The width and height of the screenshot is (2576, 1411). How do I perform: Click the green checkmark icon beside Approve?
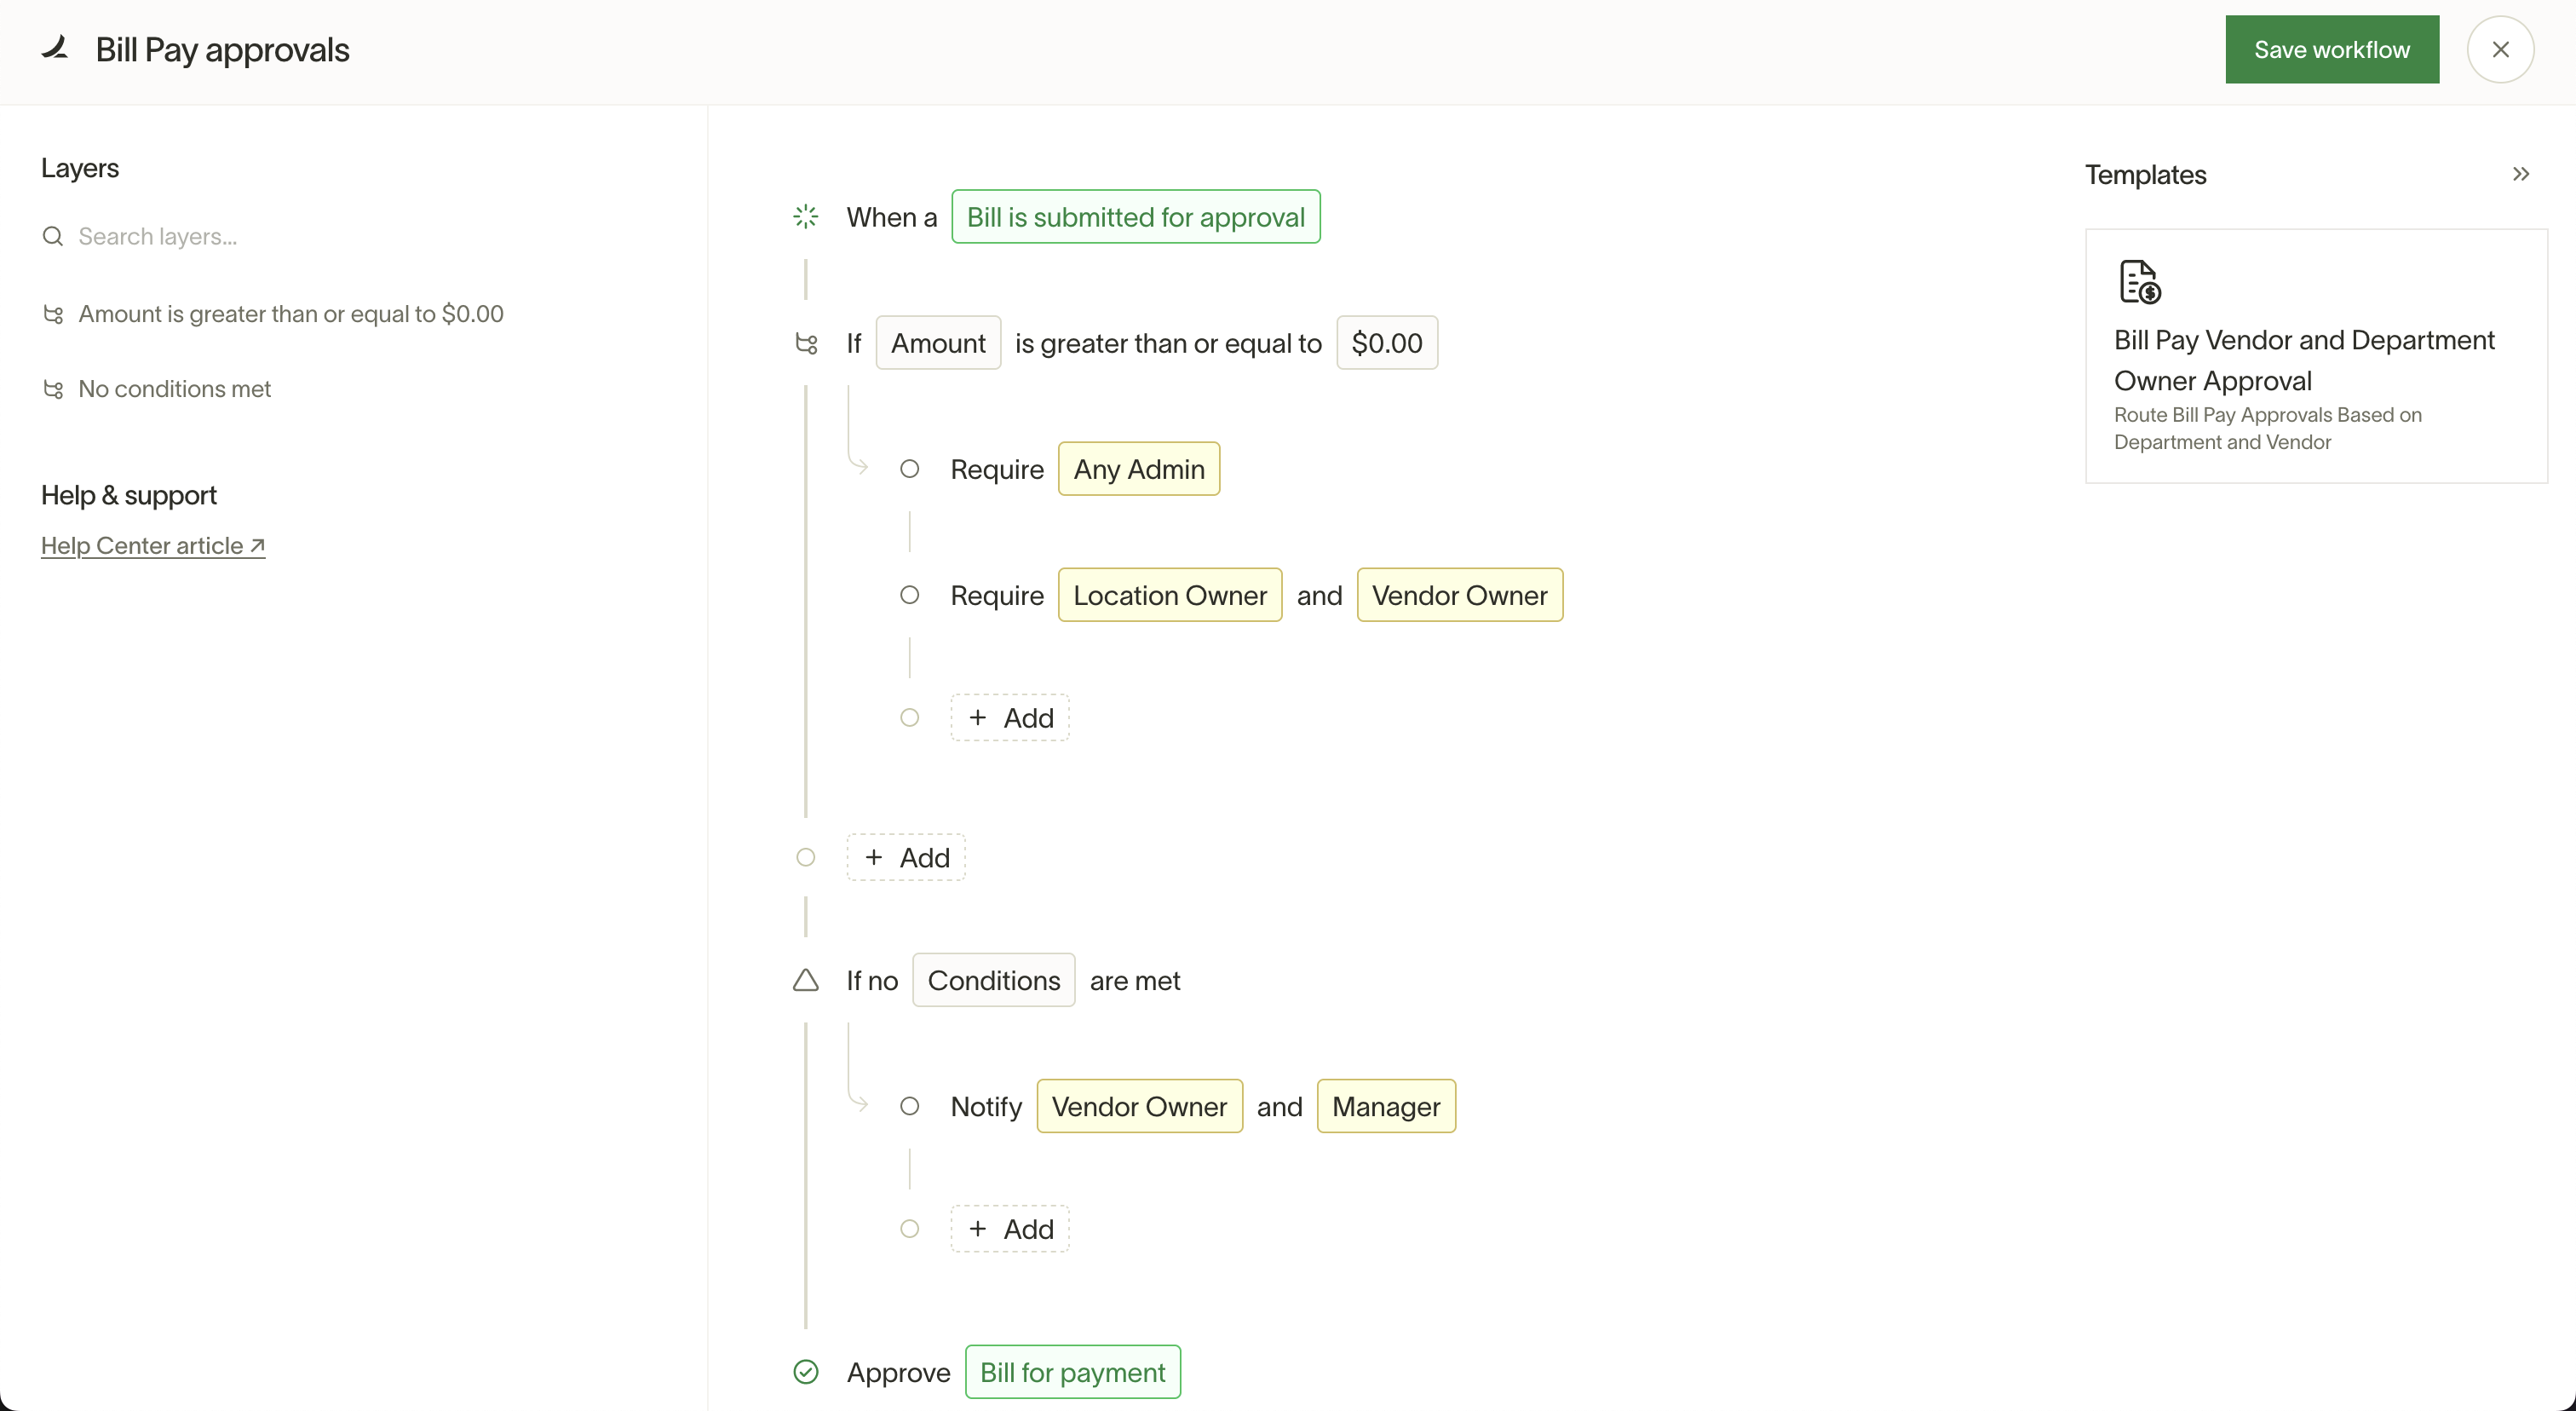click(x=805, y=1372)
